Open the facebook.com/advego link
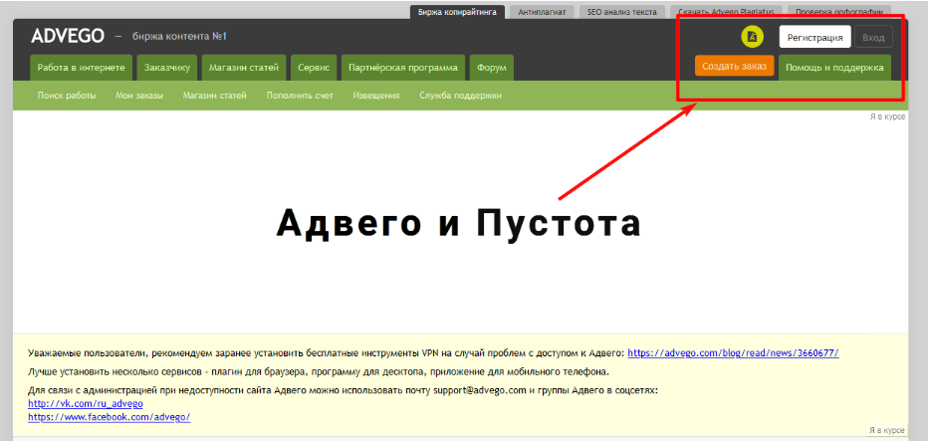928x441 pixels. coord(109,417)
